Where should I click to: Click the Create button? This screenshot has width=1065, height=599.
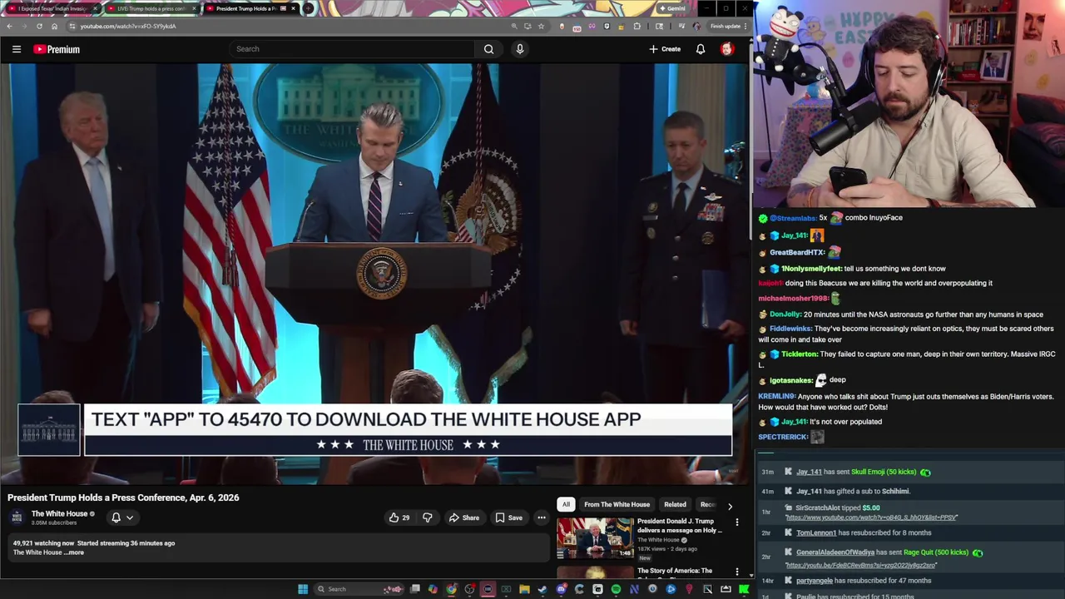click(x=665, y=49)
